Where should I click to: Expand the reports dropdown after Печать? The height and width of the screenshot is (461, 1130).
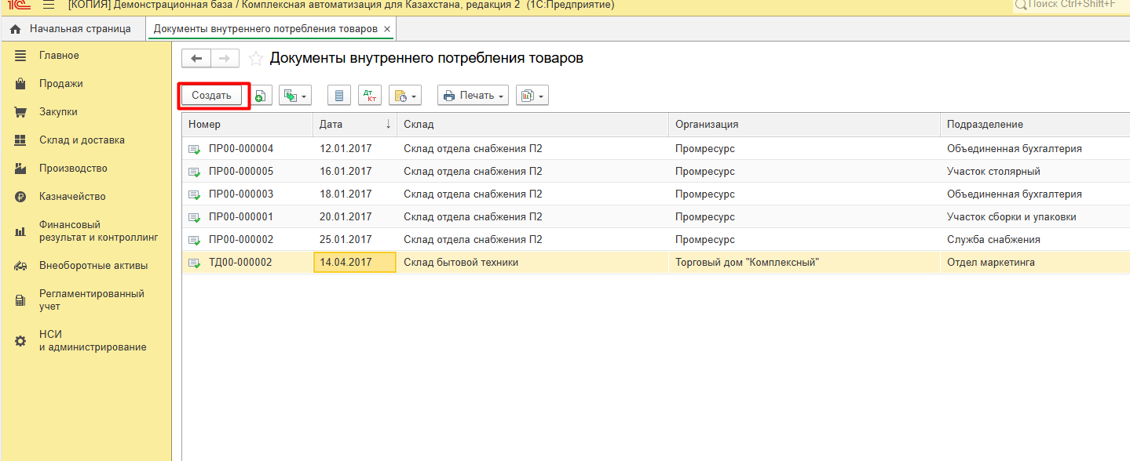[x=532, y=96]
